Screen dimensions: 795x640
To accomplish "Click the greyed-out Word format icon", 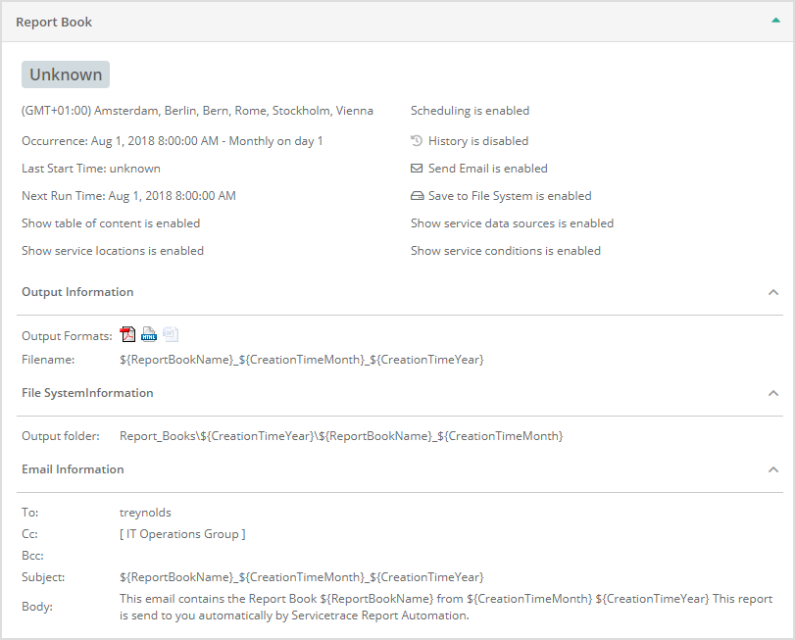I will 171,334.
